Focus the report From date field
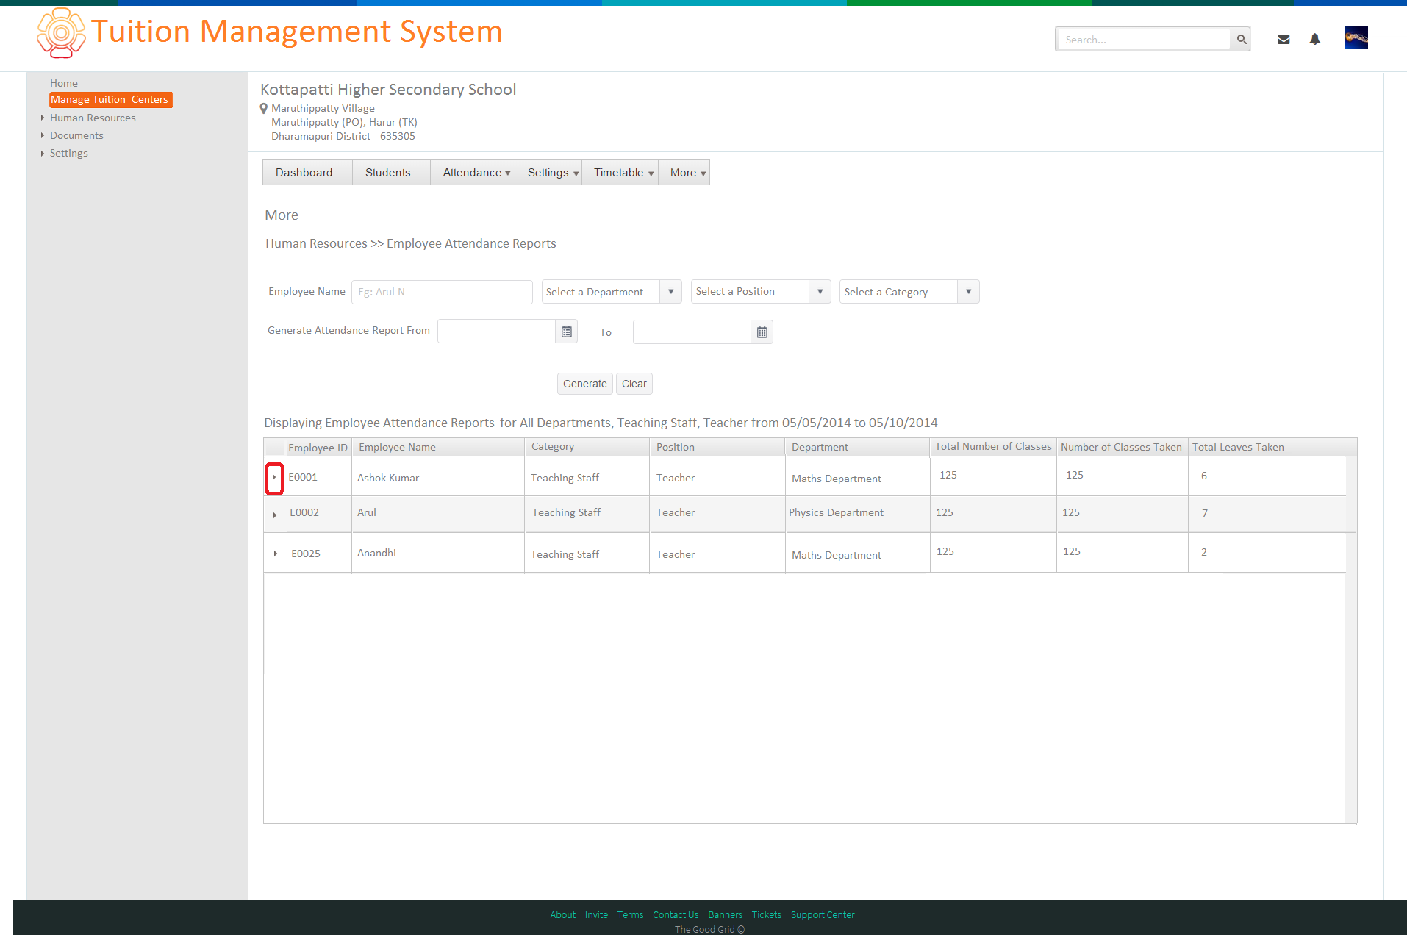 pyautogui.click(x=497, y=332)
